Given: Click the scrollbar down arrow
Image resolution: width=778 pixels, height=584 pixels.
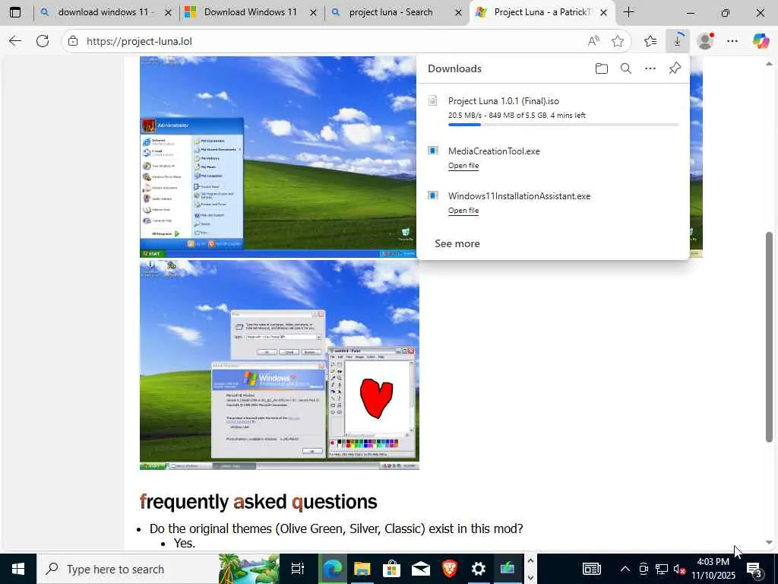Looking at the screenshot, I should click(769, 543).
